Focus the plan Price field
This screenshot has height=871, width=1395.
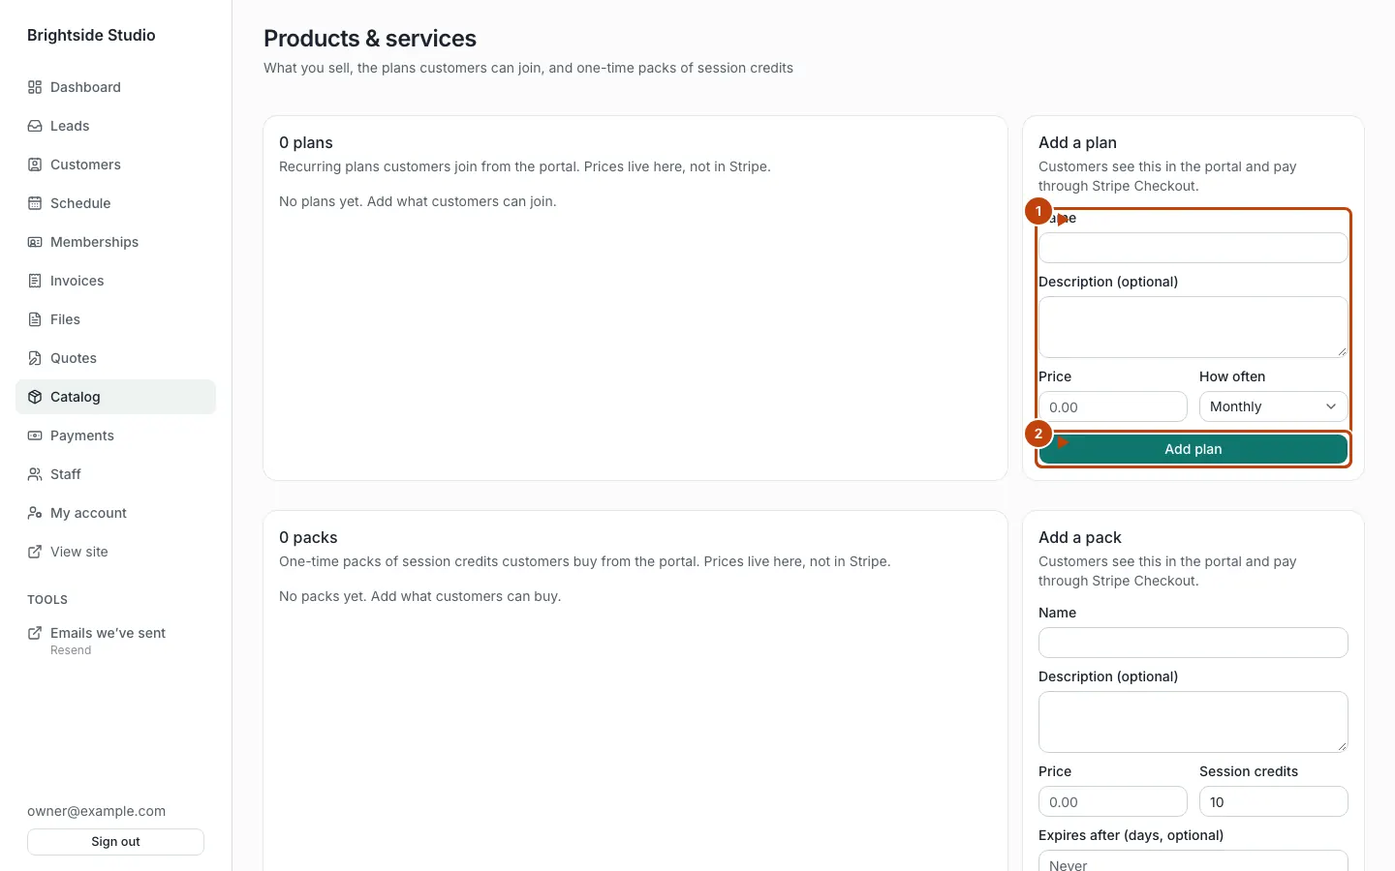point(1113,406)
